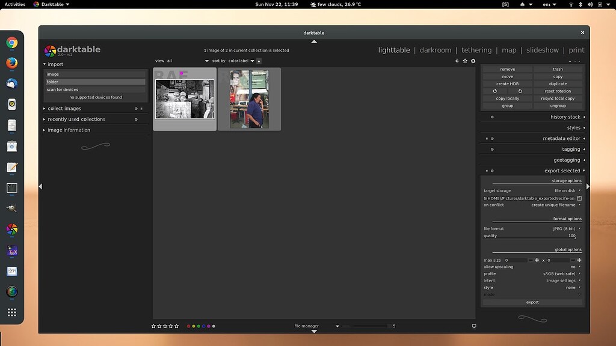
Task: Open preferences gear icon
Action: 473,61
